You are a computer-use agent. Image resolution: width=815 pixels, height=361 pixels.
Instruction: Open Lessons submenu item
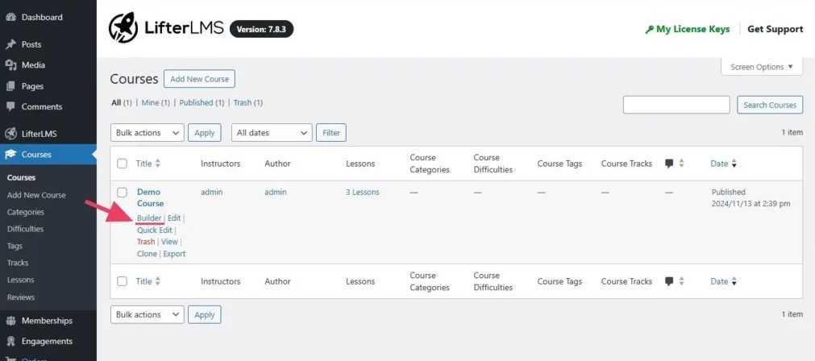(20, 280)
